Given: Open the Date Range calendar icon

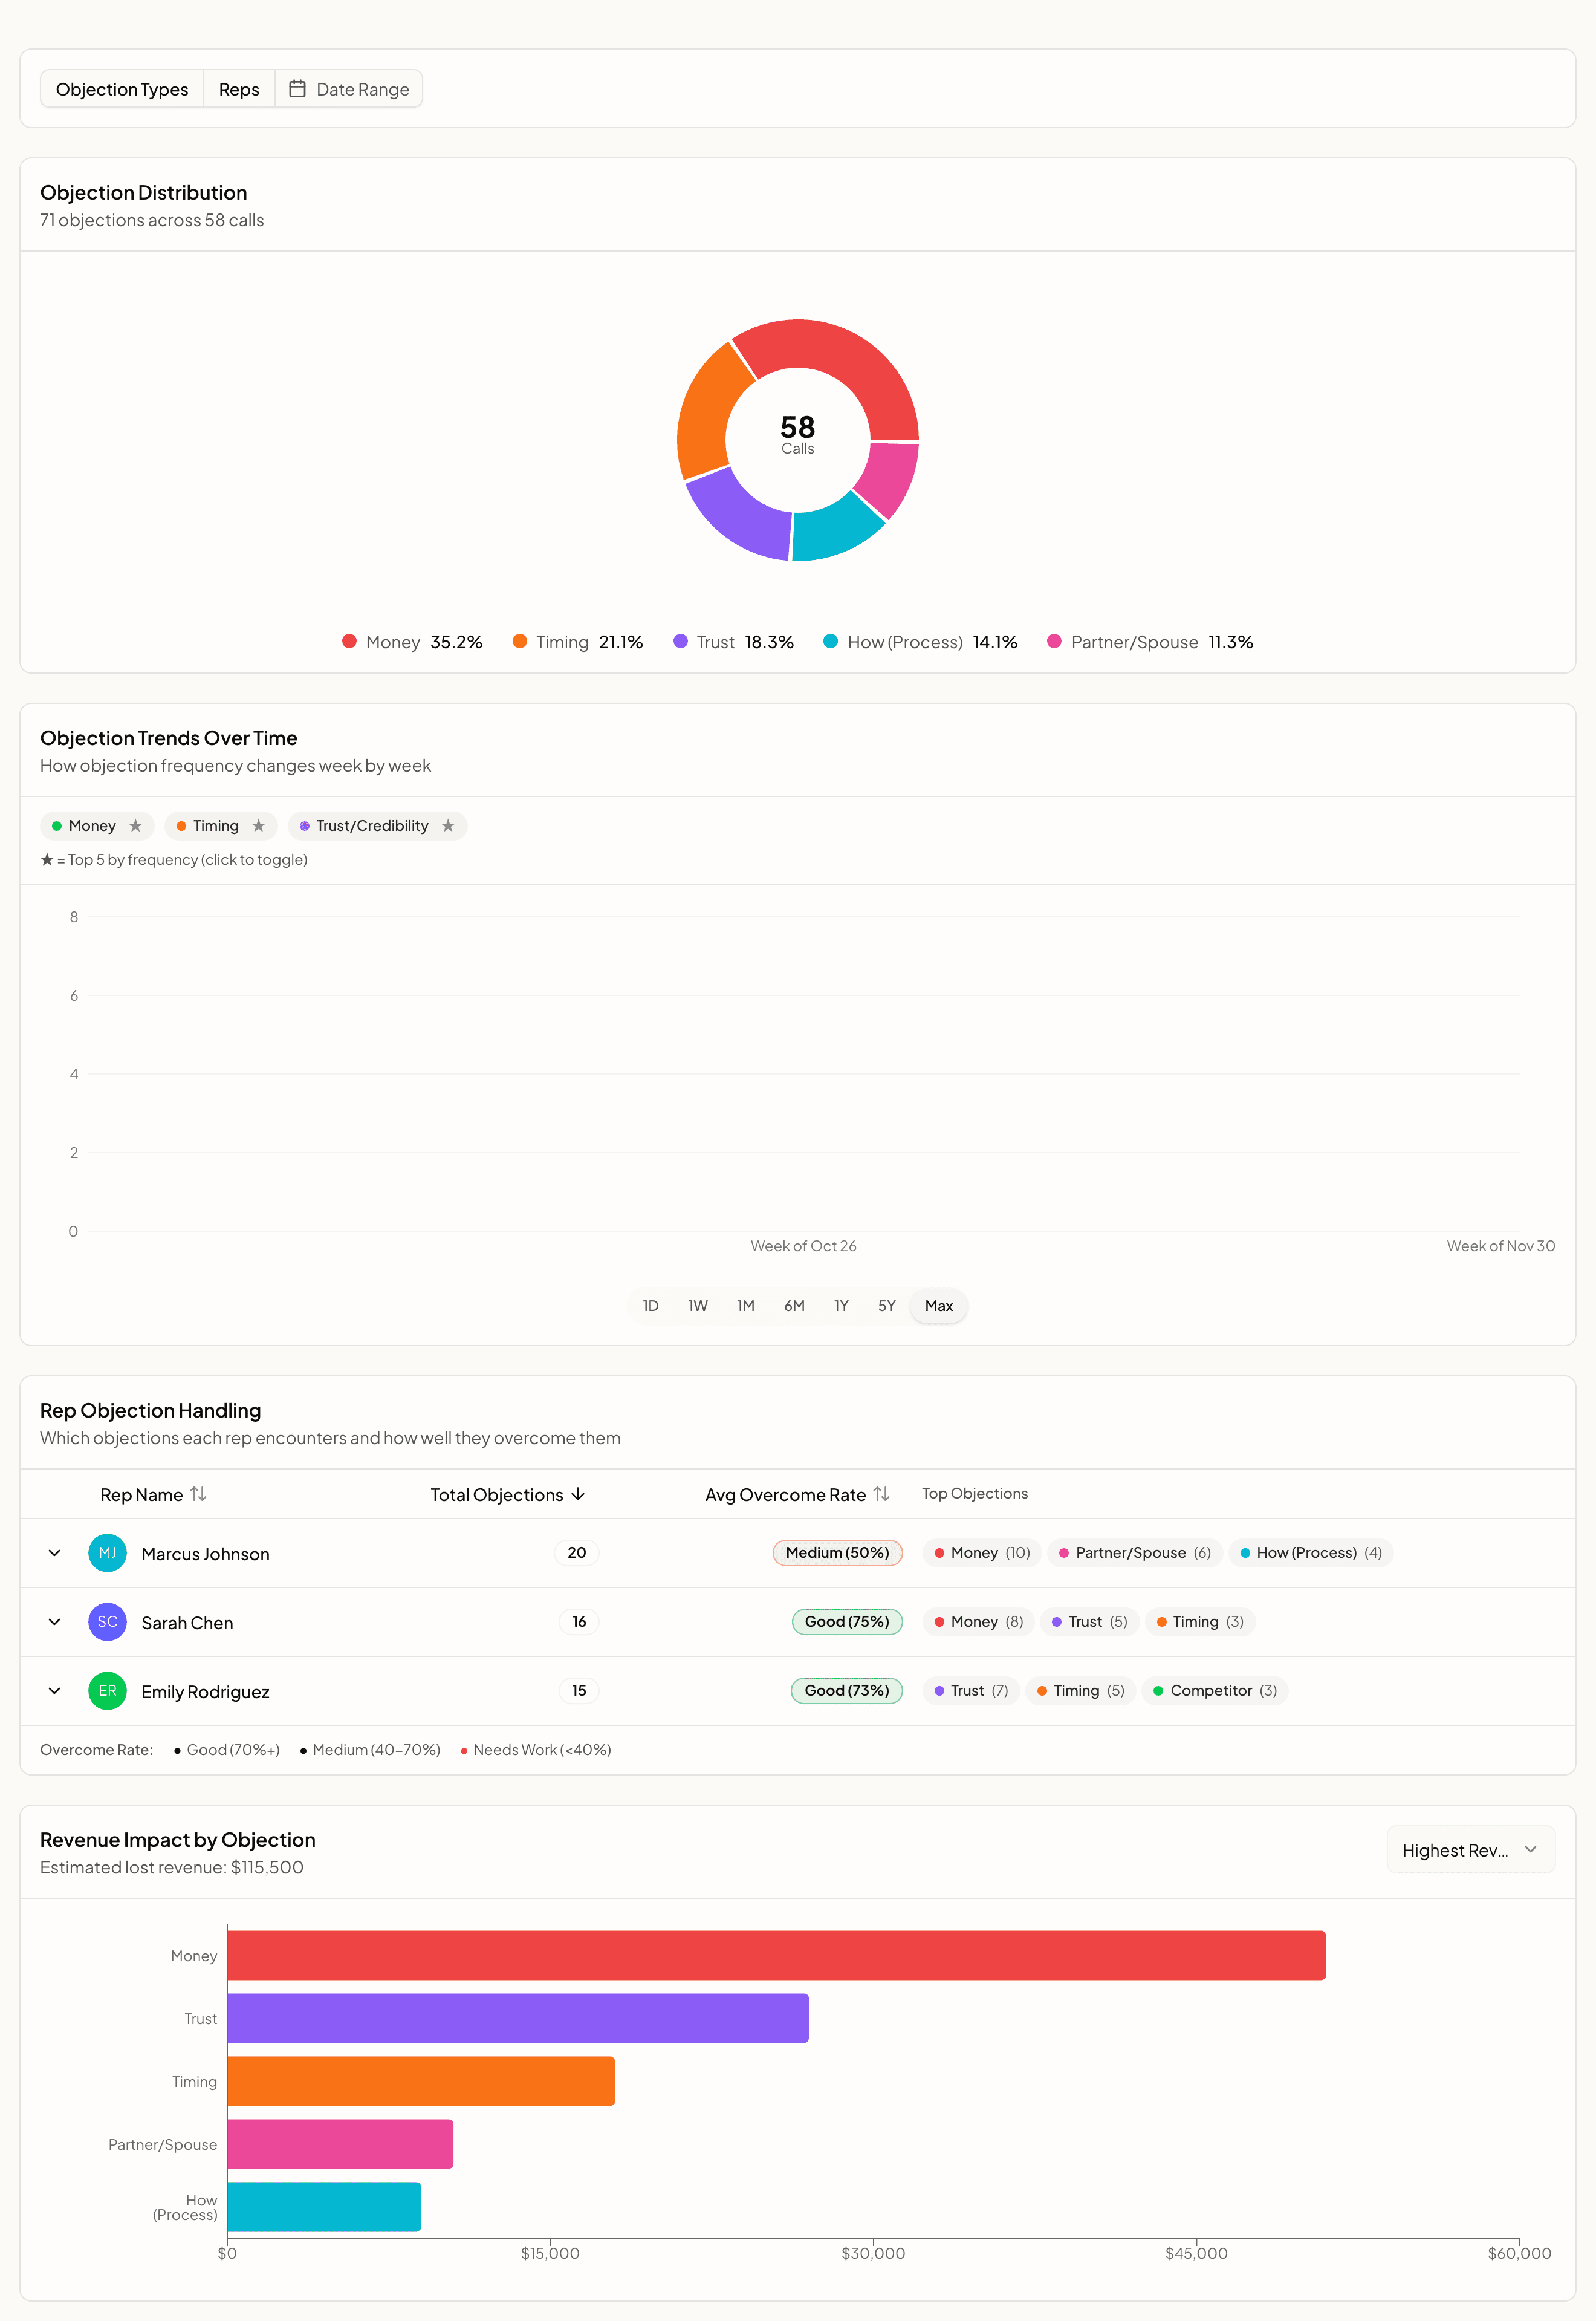Looking at the screenshot, I should click(x=297, y=89).
